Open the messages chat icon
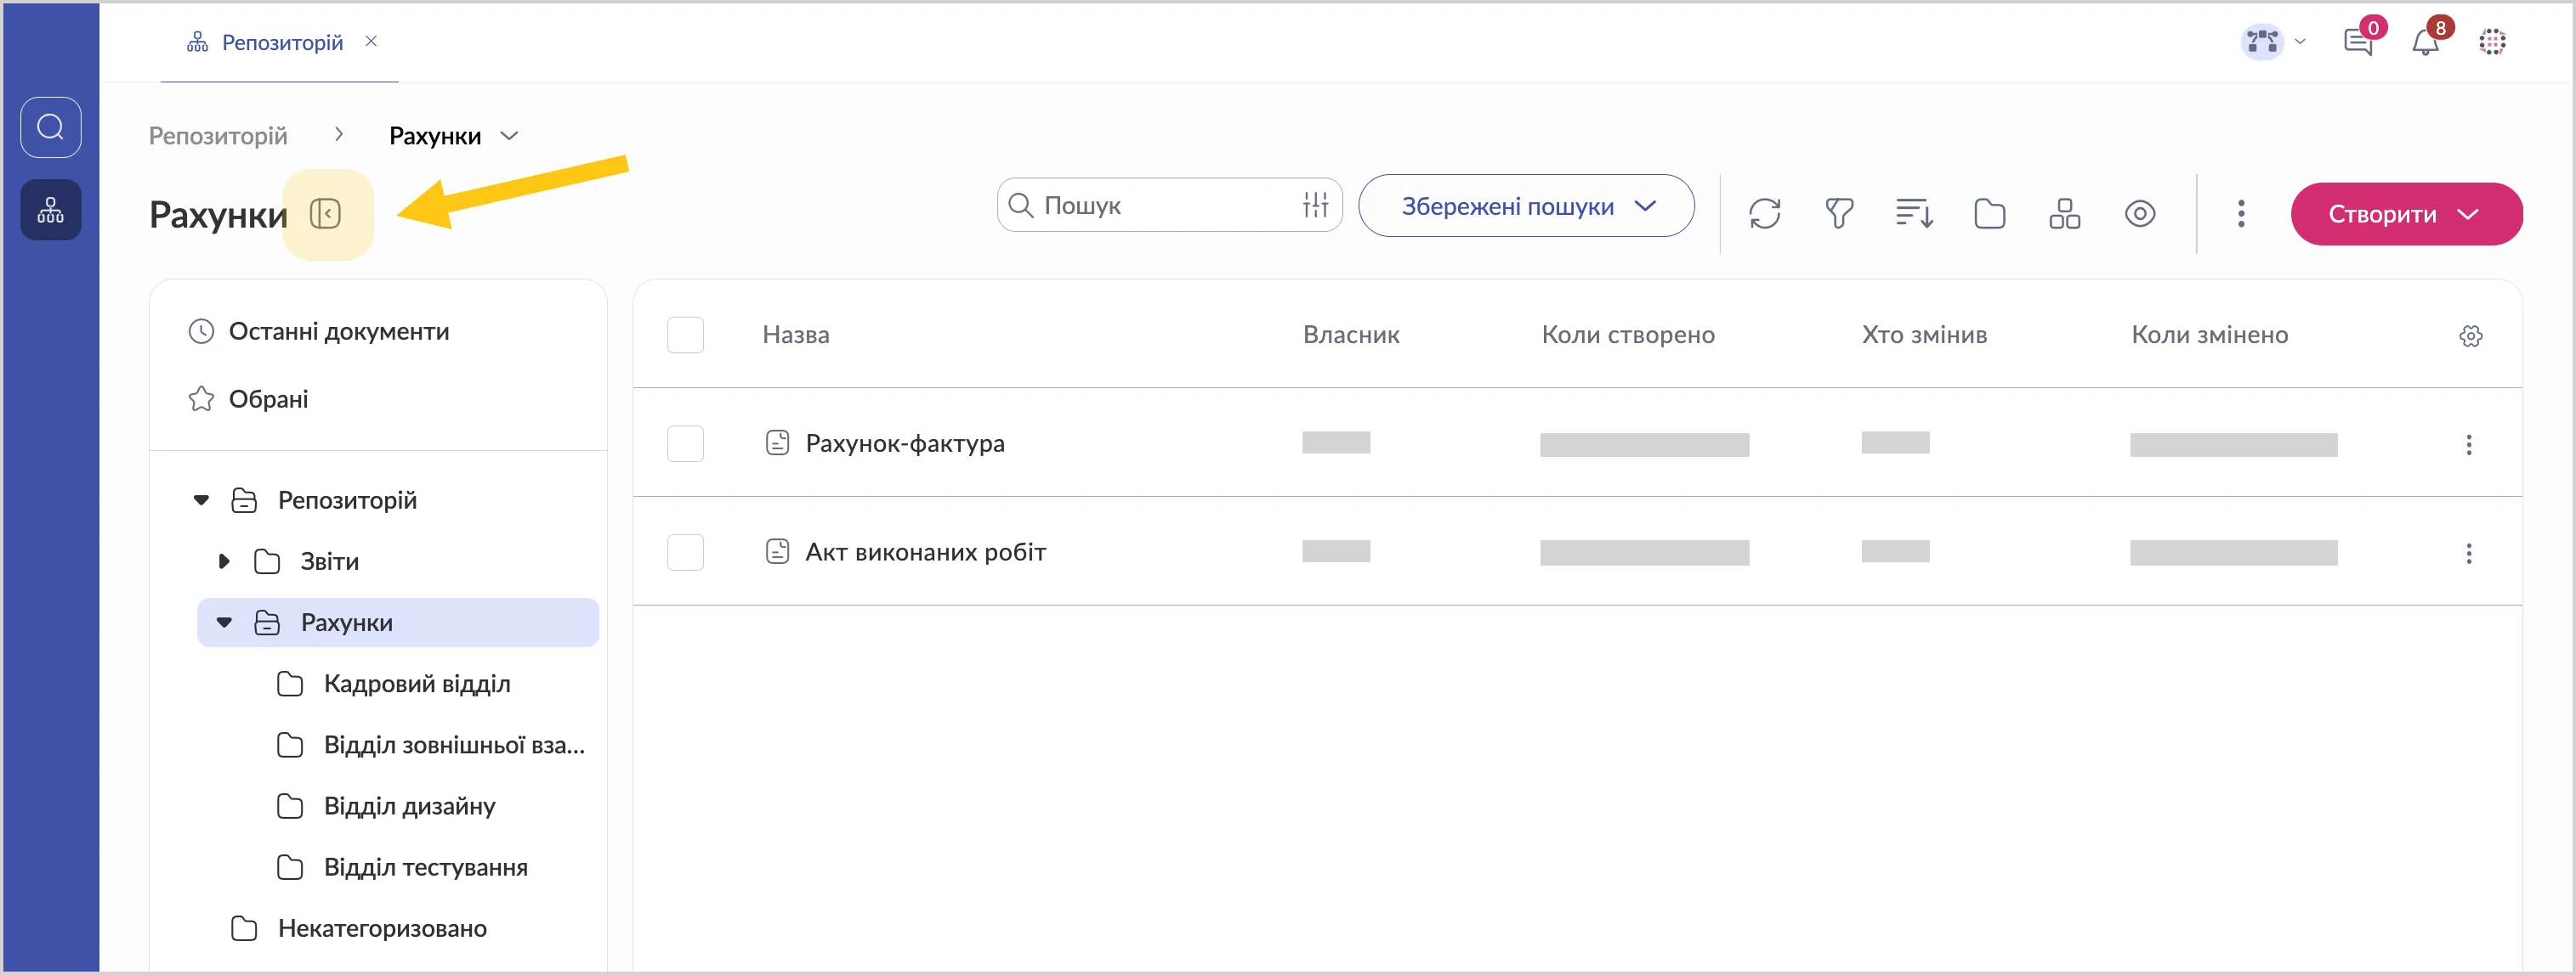Viewport: 2576px width, 975px height. tap(2357, 42)
